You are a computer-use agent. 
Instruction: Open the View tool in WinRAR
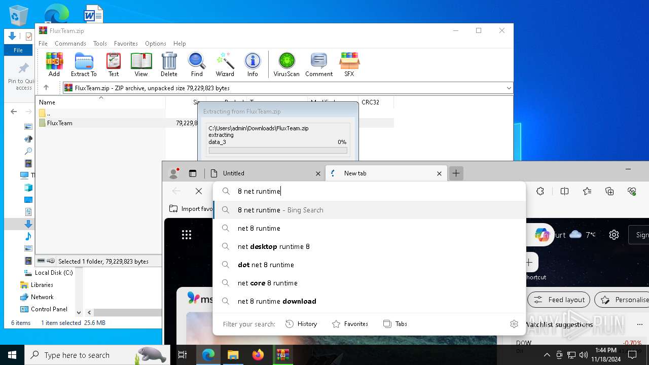[141, 64]
